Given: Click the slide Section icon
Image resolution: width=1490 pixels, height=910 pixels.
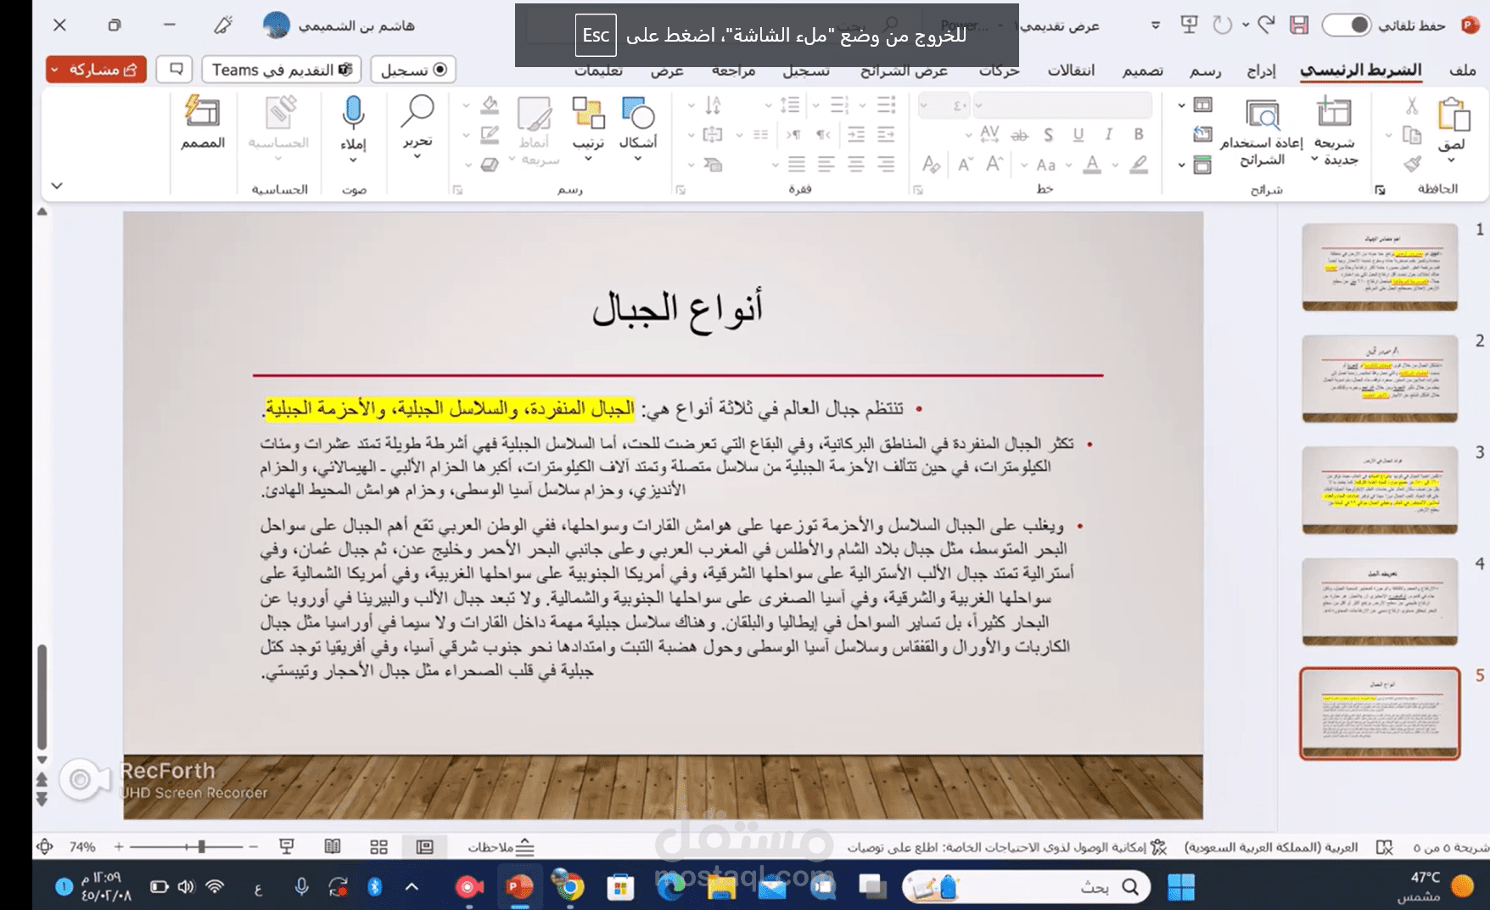Looking at the screenshot, I should [x=1202, y=165].
